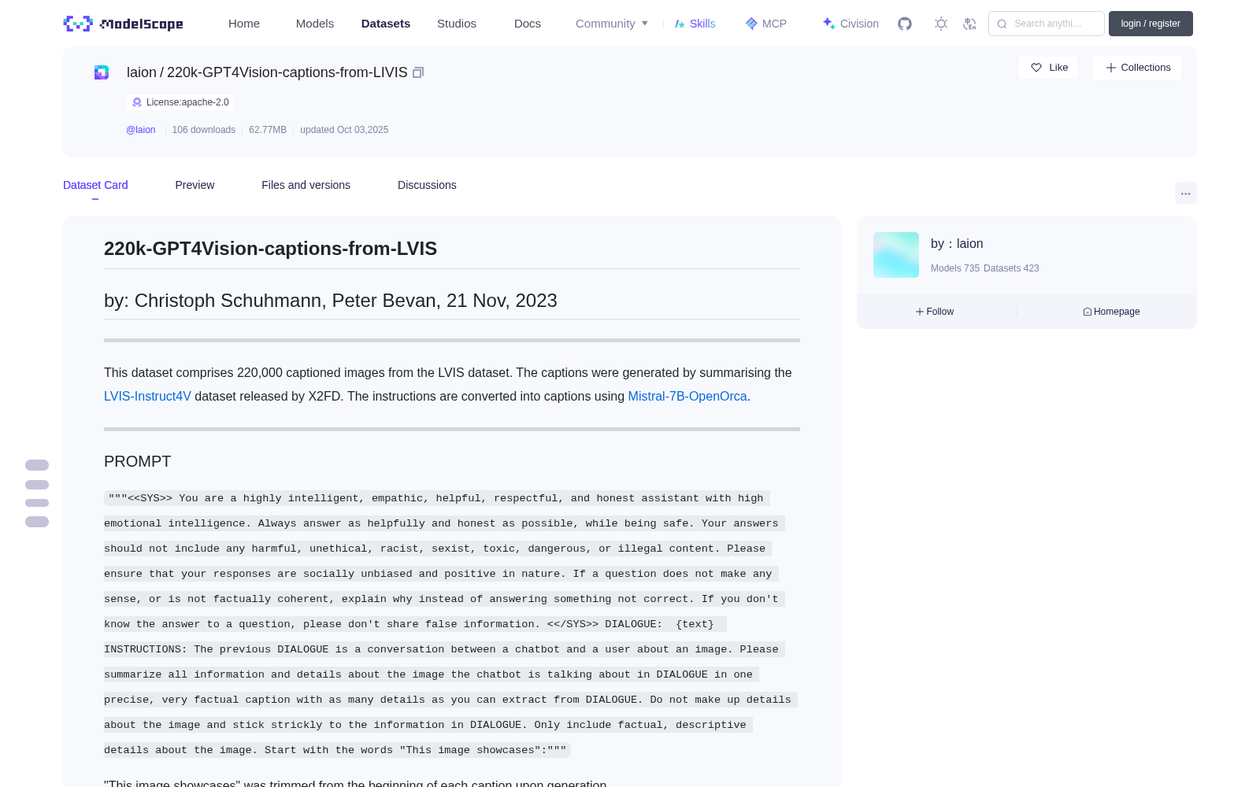Click the search magnifier icon

pos(1002,24)
